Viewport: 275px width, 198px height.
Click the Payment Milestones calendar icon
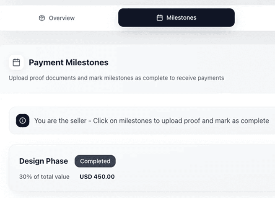click(16, 63)
